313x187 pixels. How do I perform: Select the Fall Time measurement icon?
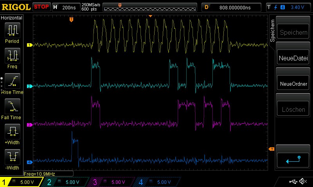[13, 106]
